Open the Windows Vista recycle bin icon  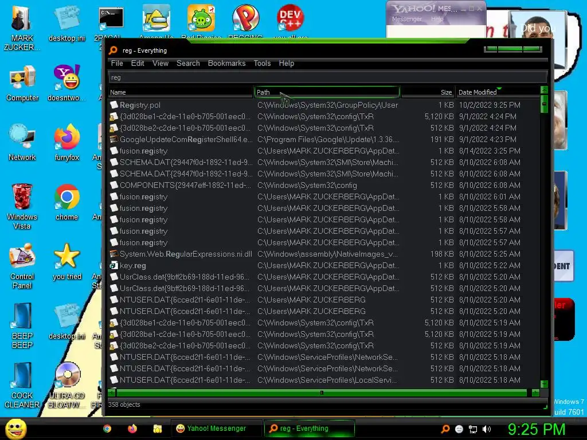(x=22, y=206)
